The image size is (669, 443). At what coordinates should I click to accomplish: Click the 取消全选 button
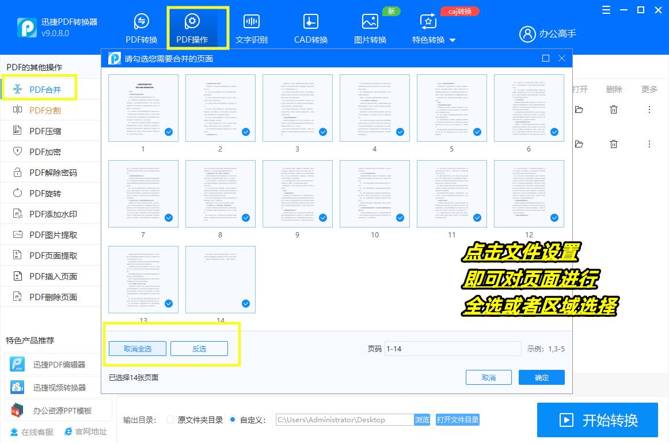coord(138,349)
